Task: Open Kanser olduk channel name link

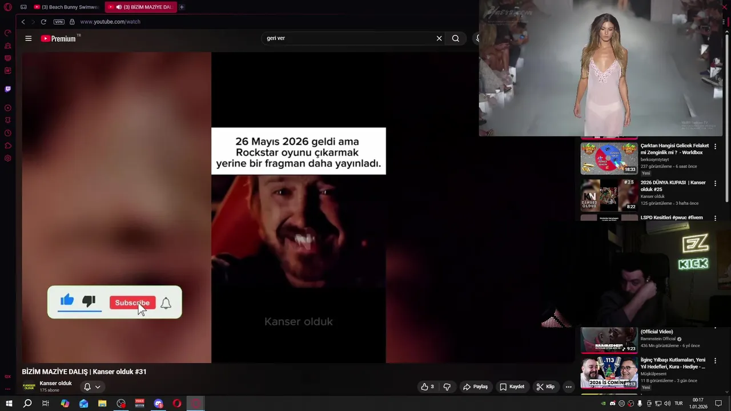Action: tap(55, 384)
